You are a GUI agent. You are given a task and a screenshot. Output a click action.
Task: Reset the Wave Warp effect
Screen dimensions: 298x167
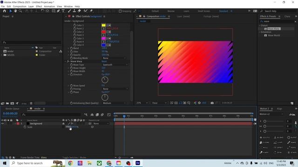click(104, 61)
